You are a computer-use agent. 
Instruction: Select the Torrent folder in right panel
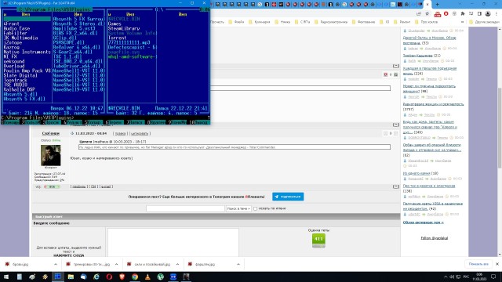(117, 38)
